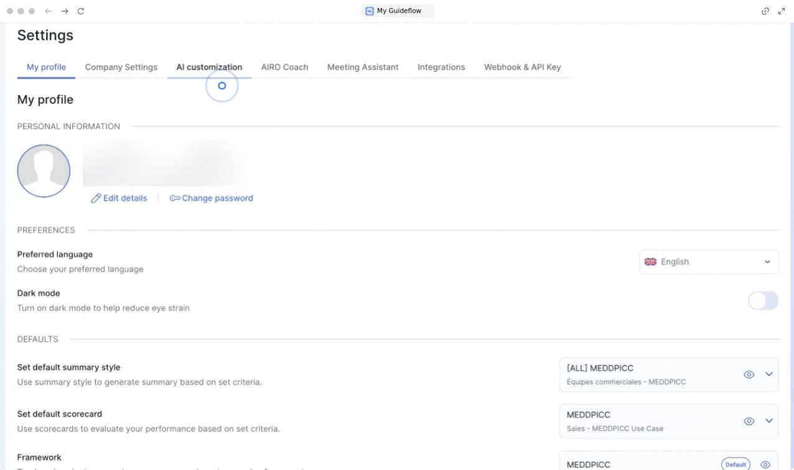Viewport: 794px width, 470px height.
Task: Click the expand fullscreen arrows icon
Action: pos(782,11)
